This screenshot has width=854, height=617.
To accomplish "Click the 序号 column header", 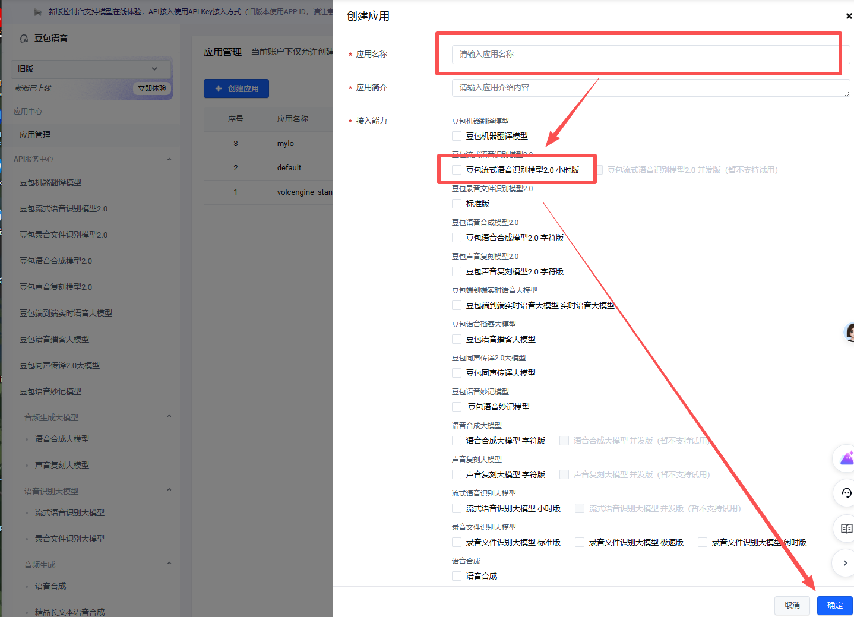I will [236, 119].
